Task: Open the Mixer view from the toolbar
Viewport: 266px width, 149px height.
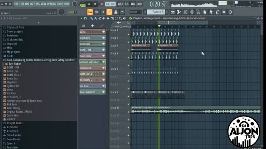Action: [192, 12]
